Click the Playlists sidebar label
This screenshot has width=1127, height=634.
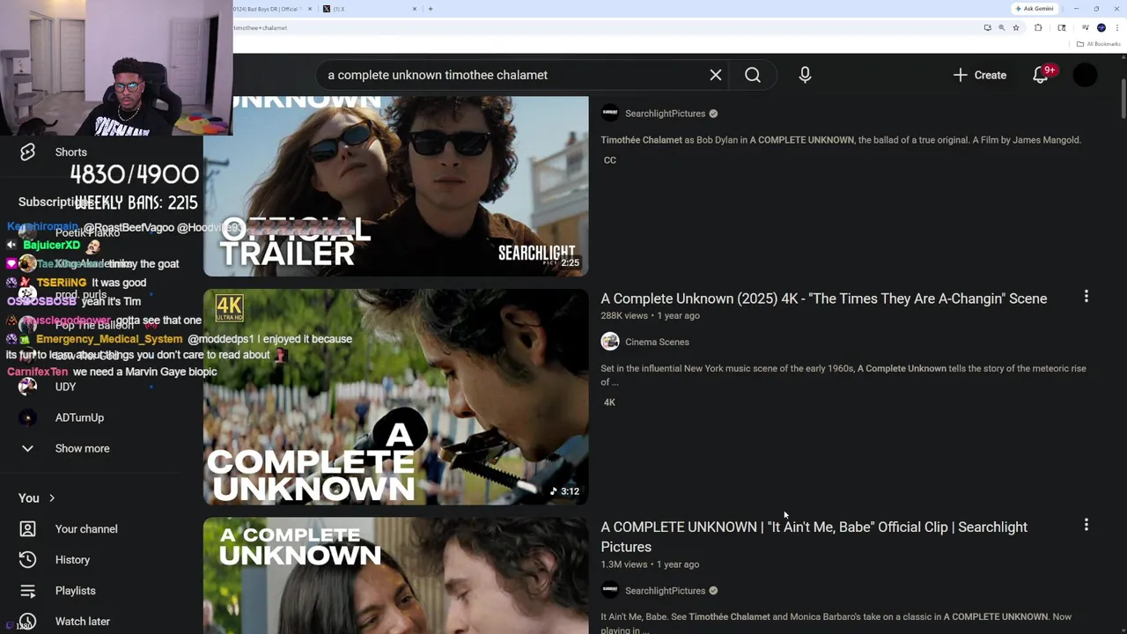coord(75,591)
